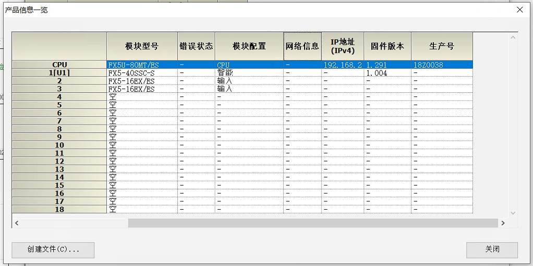533x266 pixels.
Task: Select the FX5U-80MT/ES module cell
Action: click(142, 65)
